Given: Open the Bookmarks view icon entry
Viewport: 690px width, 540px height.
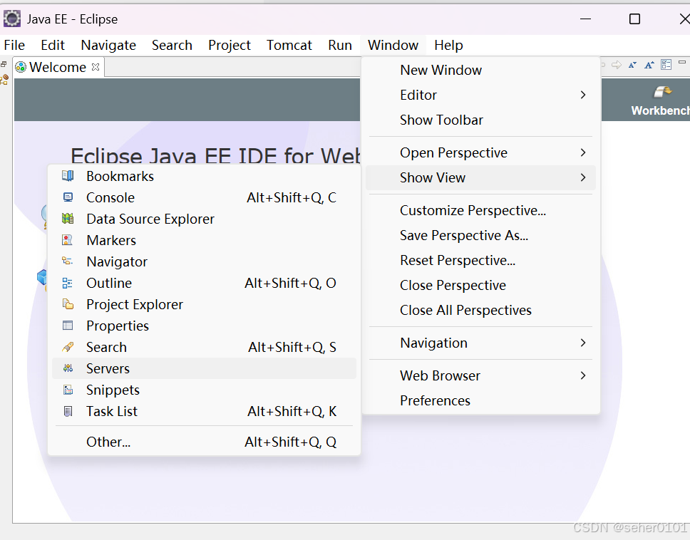Looking at the screenshot, I should click(68, 176).
